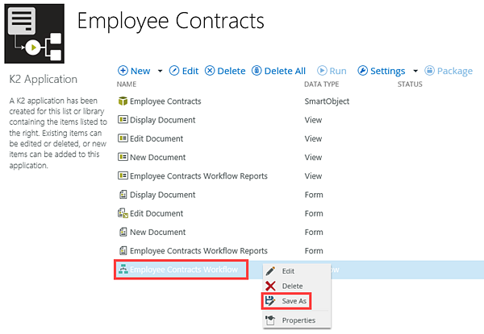Expand the Settings dropdown arrow
This screenshot has width=484, height=334.
[415, 71]
